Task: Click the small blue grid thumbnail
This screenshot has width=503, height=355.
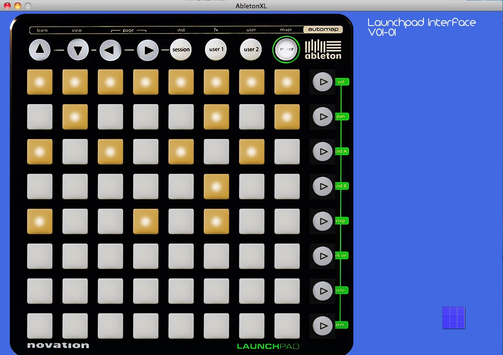Action: 453,318
